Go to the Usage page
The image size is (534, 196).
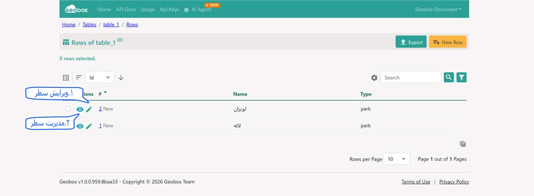(148, 10)
